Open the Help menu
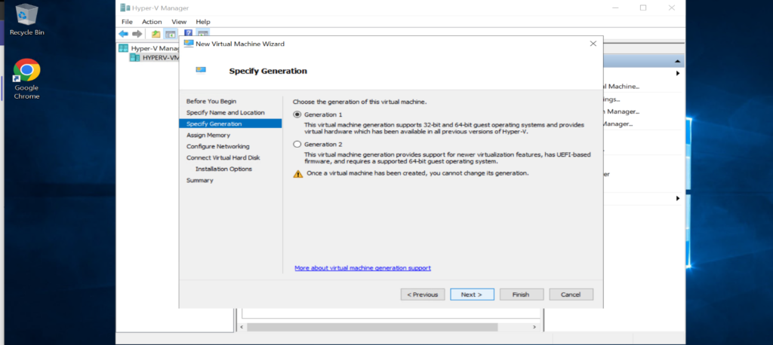This screenshot has height=345, width=773. click(203, 22)
